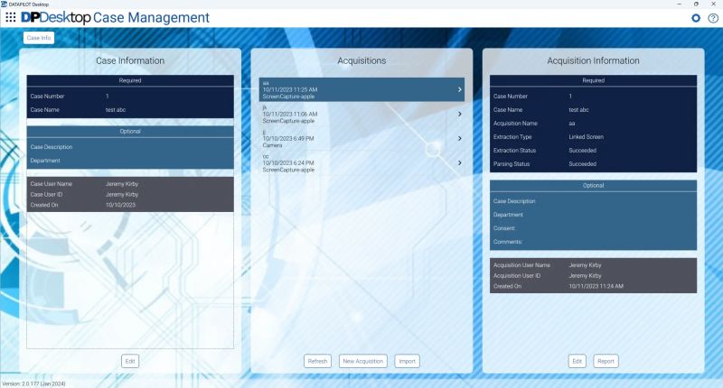The image size is (723, 388).
Task: Select acquisition dated 10/11/2023 11:25 AM
Action: point(361,89)
